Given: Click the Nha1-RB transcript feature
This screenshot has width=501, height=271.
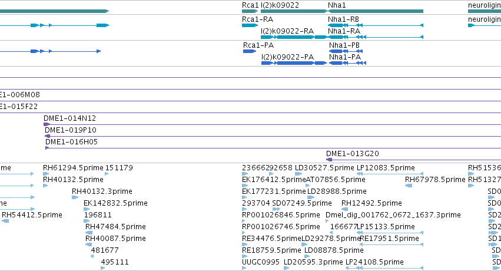Looking at the screenshot, I should (x=376, y=25).
